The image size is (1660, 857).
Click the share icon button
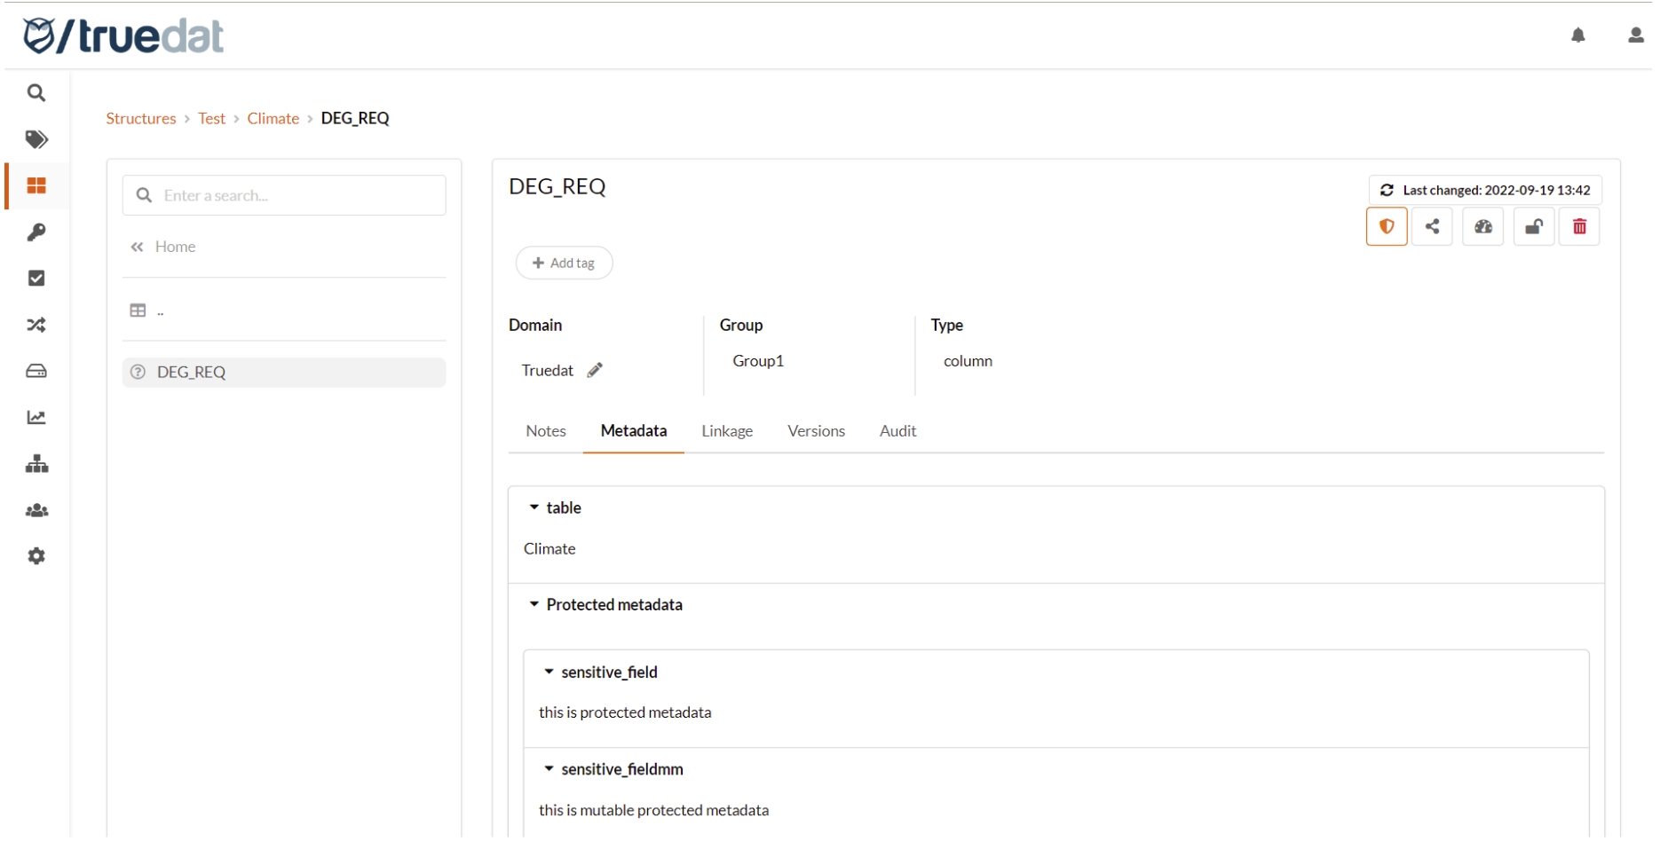1432,227
